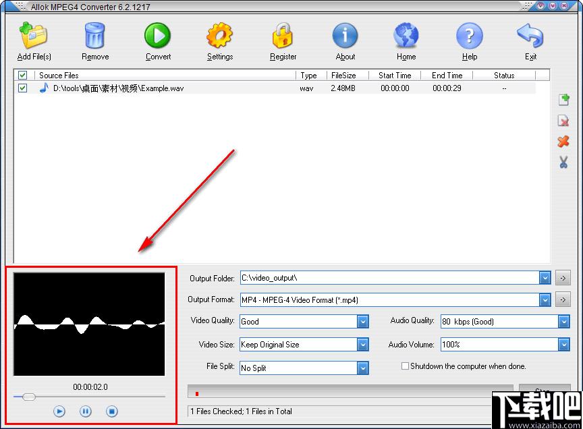Click the 00:00:00 start time cell
The width and height of the screenshot is (583, 429).
395,88
